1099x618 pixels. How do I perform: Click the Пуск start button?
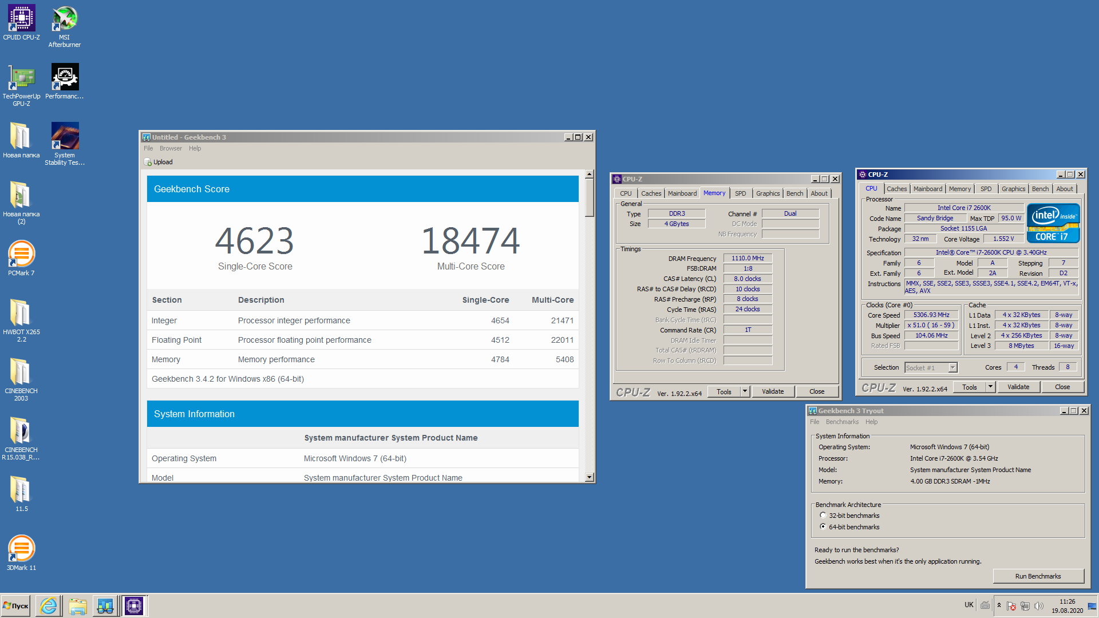pyautogui.click(x=16, y=606)
